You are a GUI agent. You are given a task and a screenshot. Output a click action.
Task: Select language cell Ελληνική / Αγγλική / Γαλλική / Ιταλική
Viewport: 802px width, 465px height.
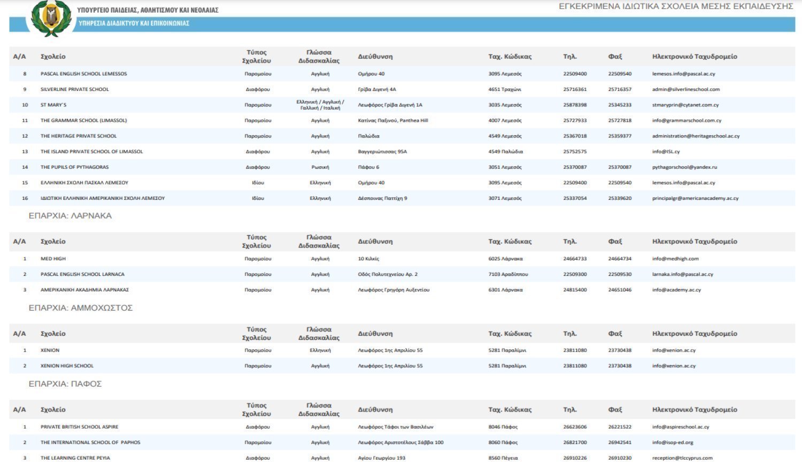(x=320, y=105)
